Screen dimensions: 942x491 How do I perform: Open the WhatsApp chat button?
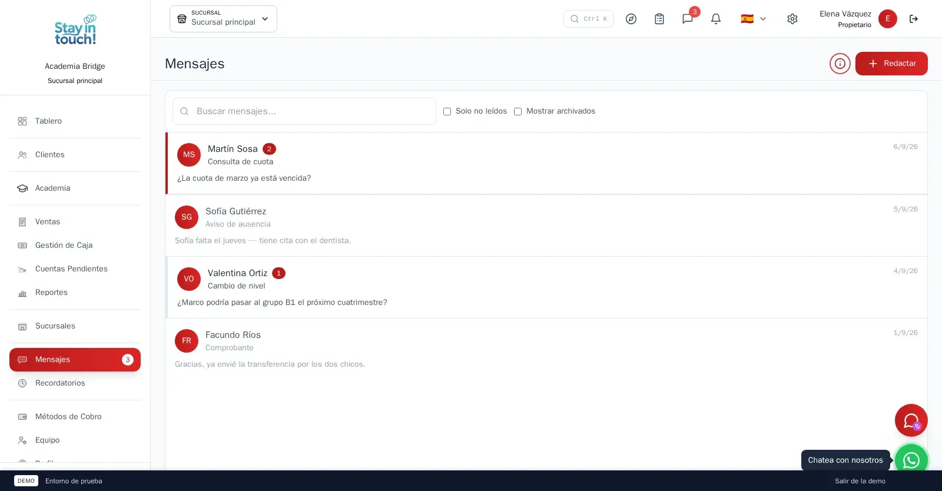[x=911, y=460]
